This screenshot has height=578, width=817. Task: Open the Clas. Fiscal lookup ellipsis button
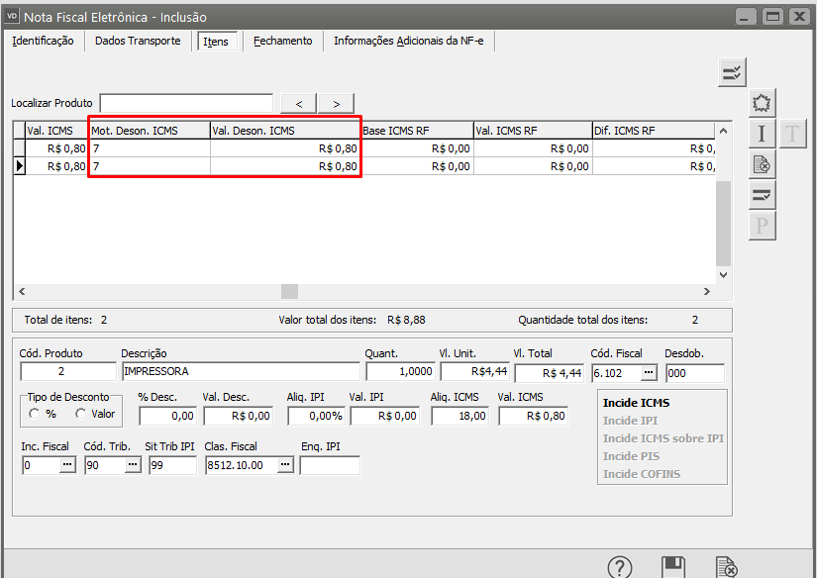pos(285,465)
